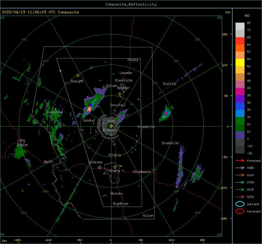The image size is (262, 244).
Task: Select the magenta 18TS arrow icon
Action: point(240,197)
